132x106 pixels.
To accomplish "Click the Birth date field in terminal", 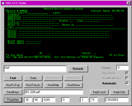I will pyautogui.click(x=33, y=41).
